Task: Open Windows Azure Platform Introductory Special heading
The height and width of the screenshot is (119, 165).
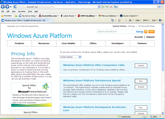Action: point(92,81)
